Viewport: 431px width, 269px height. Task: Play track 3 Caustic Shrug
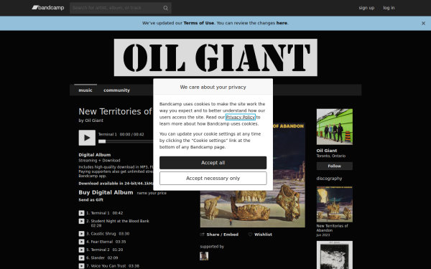click(x=81, y=234)
